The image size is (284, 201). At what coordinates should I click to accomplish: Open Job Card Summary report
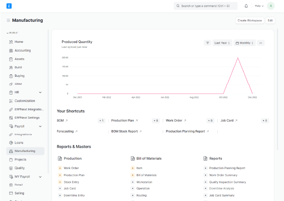221,196
